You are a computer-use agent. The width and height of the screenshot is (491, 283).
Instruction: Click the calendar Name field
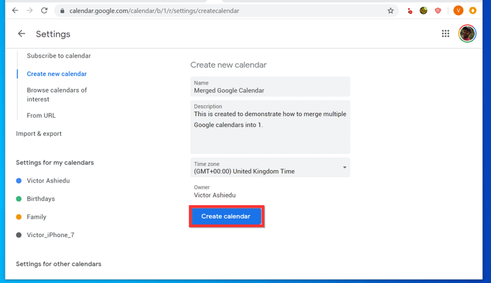click(270, 87)
